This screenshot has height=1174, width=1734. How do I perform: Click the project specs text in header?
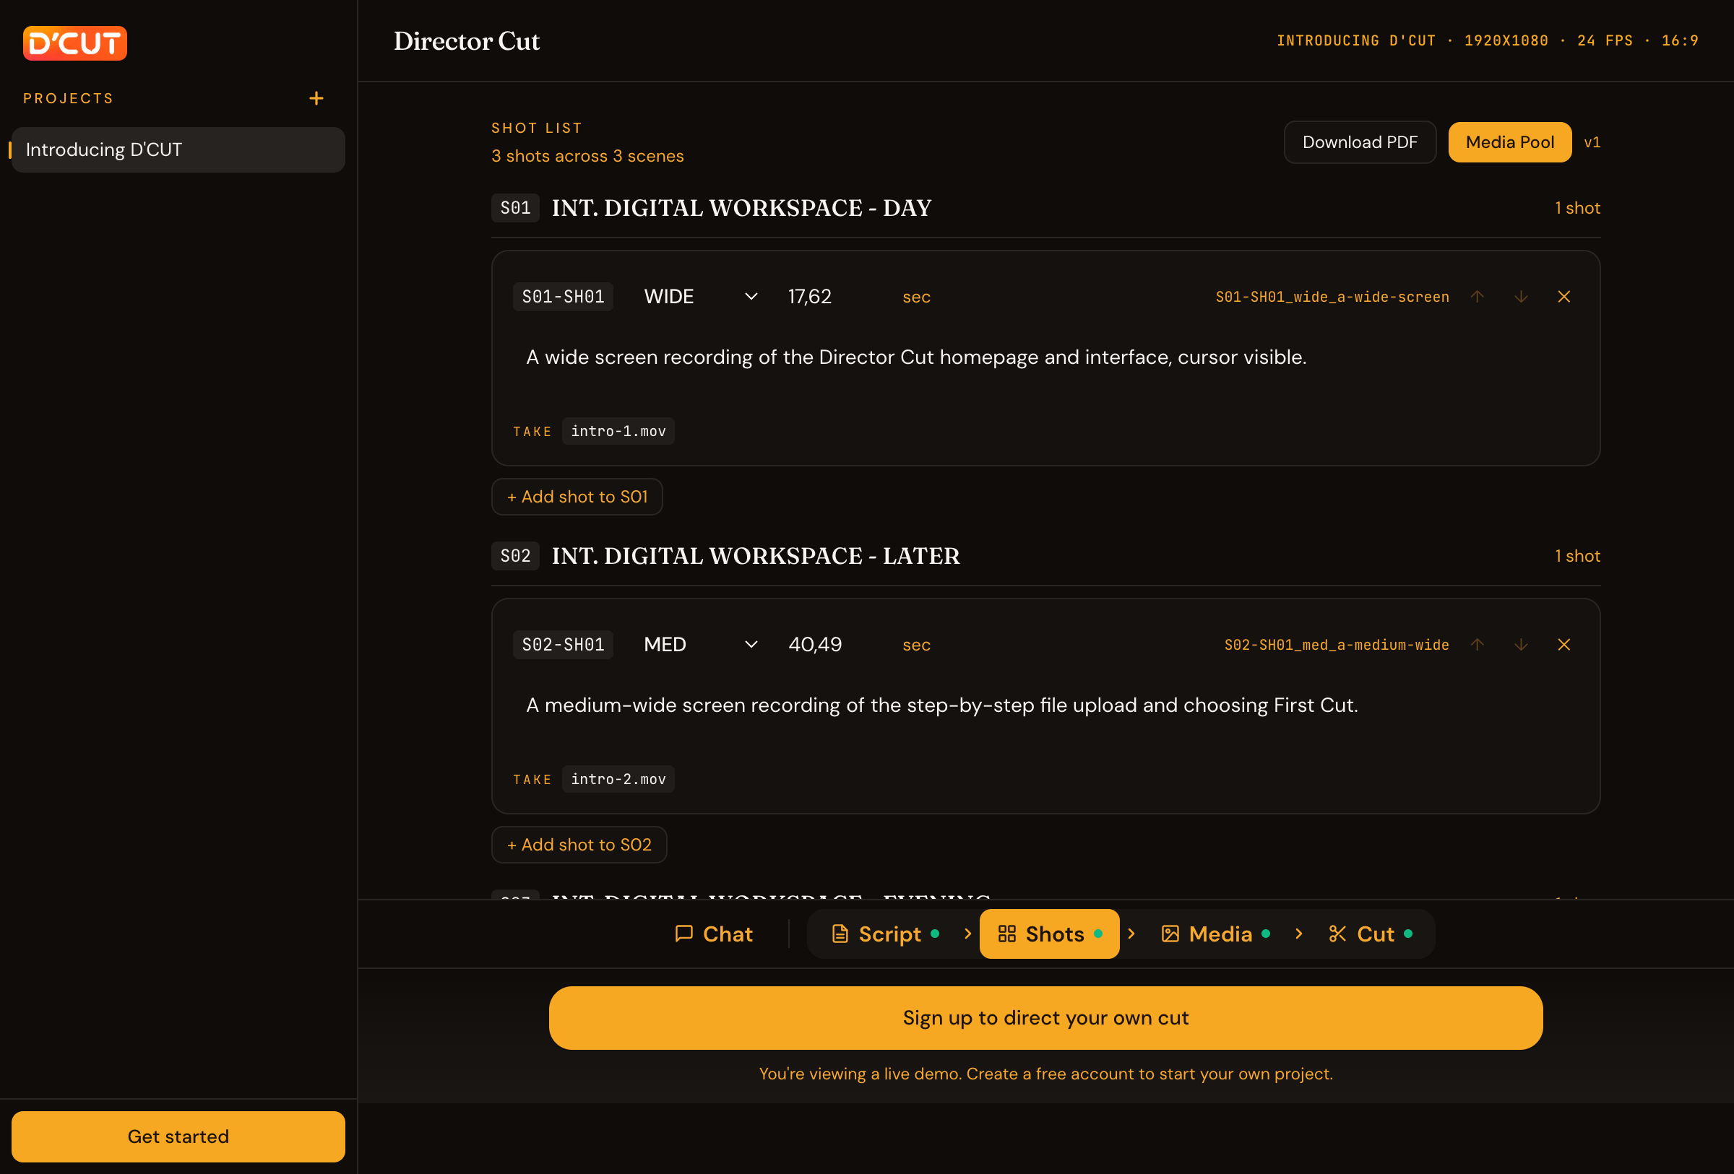pyautogui.click(x=1487, y=41)
